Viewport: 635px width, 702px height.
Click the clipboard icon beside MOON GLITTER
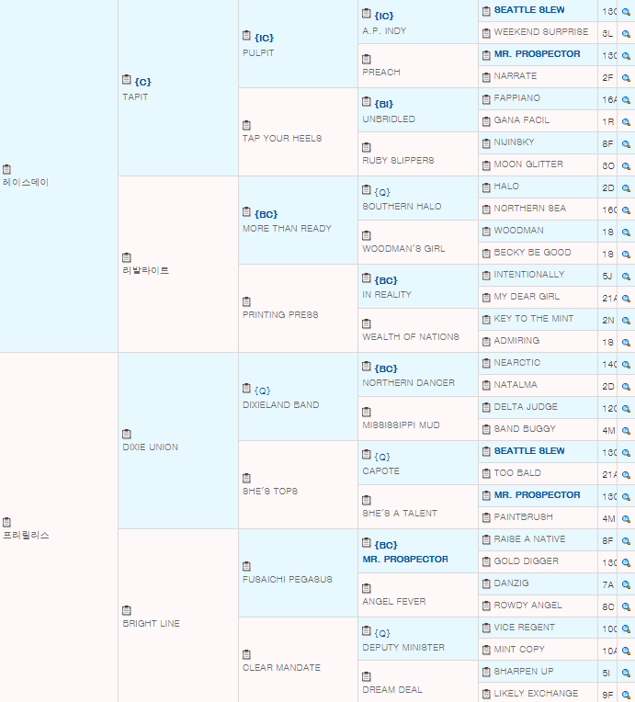486,165
